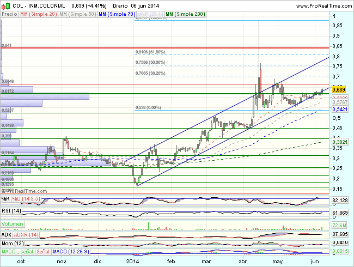Click the current price tag 0,639
354x267 pixels.
[x=339, y=89]
